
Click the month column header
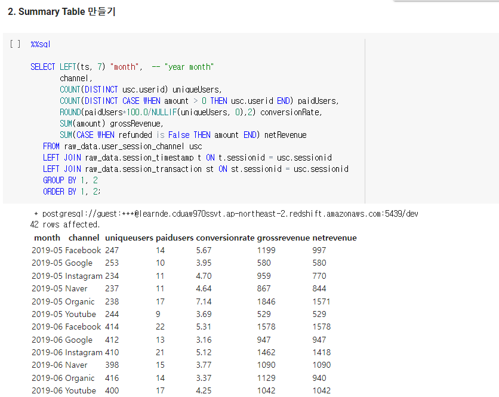tap(47, 238)
